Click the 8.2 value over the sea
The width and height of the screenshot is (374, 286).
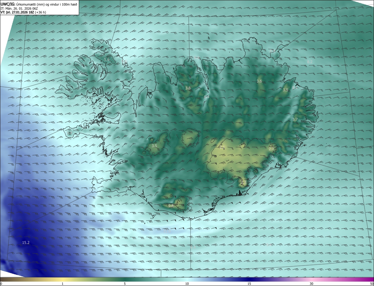pos(310,62)
